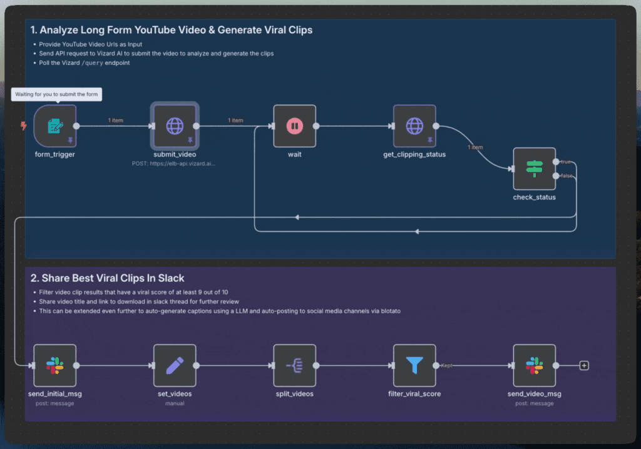Image resolution: width=641 pixels, height=449 pixels.
Task: Open the split_videos node
Action: tap(295, 365)
